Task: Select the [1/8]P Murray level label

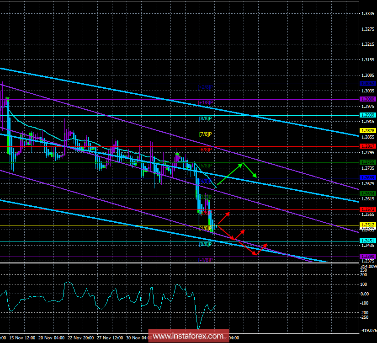Action: click(206, 228)
